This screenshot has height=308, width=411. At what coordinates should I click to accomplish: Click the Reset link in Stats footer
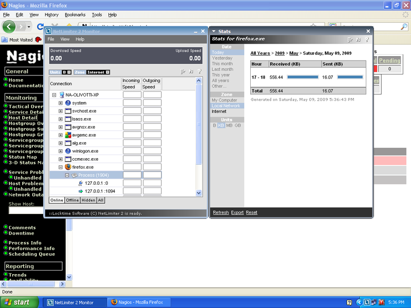tap(251, 213)
